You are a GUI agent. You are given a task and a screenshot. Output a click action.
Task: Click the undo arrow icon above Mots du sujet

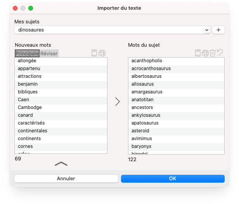coord(220,53)
